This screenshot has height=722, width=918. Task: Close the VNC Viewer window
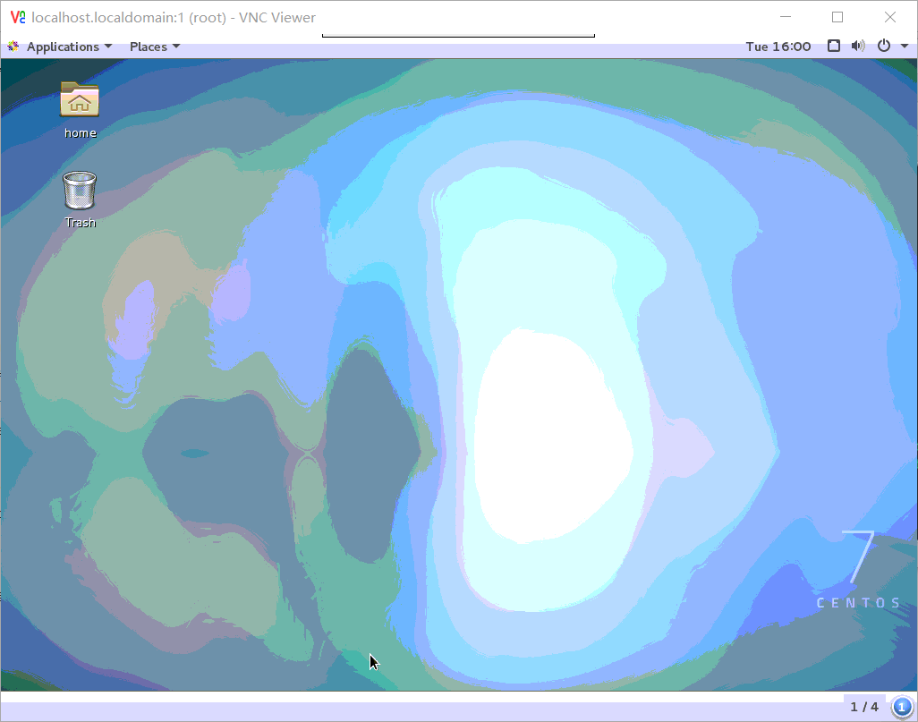(890, 17)
